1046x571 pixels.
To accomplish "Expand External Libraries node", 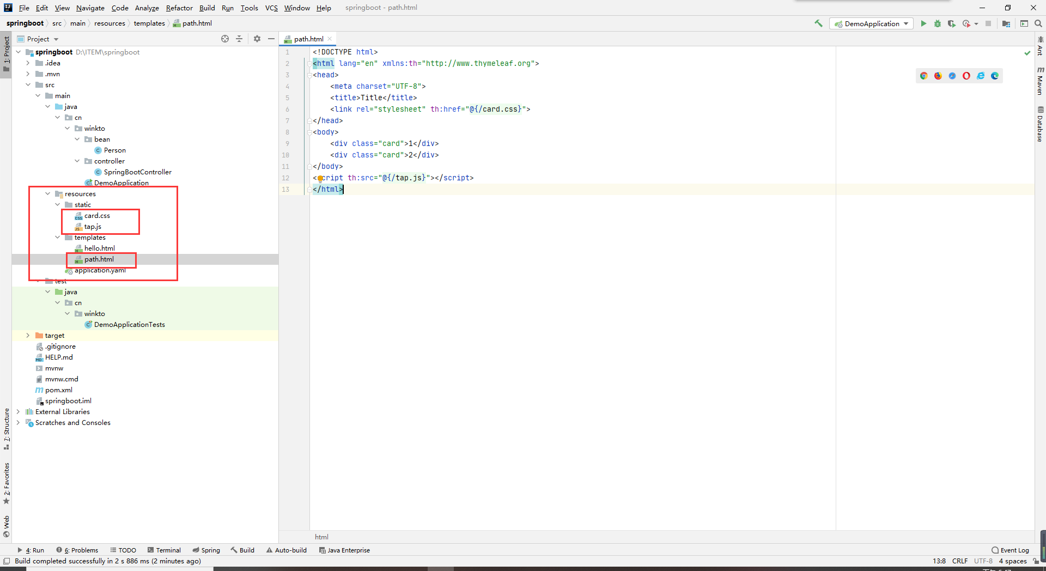I will pos(18,412).
